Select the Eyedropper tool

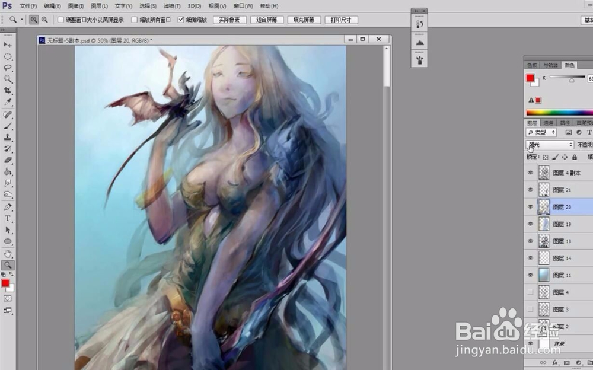(x=8, y=102)
